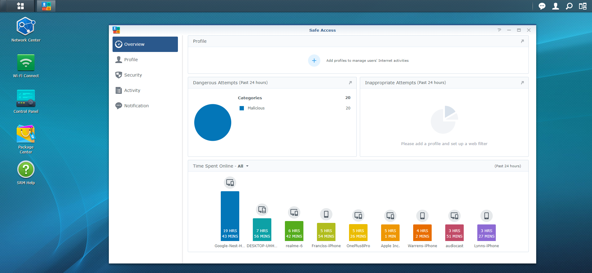Open Dangerous Attempts details arrow icon
The height and width of the screenshot is (273, 592).
pyautogui.click(x=350, y=83)
